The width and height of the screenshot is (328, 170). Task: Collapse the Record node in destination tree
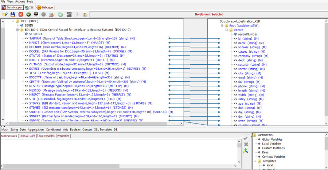pyautogui.click(x=226, y=30)
